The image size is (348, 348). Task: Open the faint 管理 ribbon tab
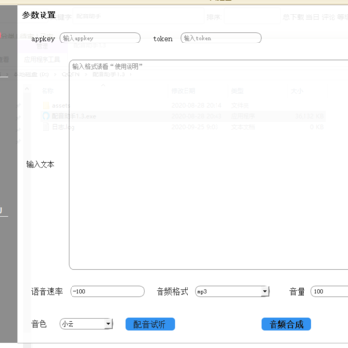[x=43, y=46]
